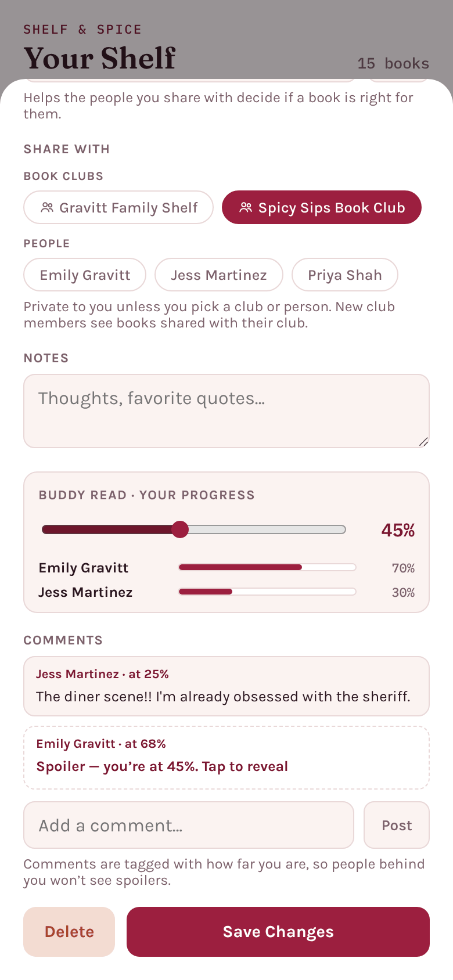
Task: Click the reading progress slider thumb
Action: (x=181, y=529)
